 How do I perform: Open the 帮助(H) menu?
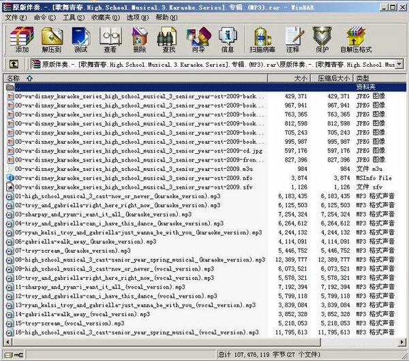166,18
